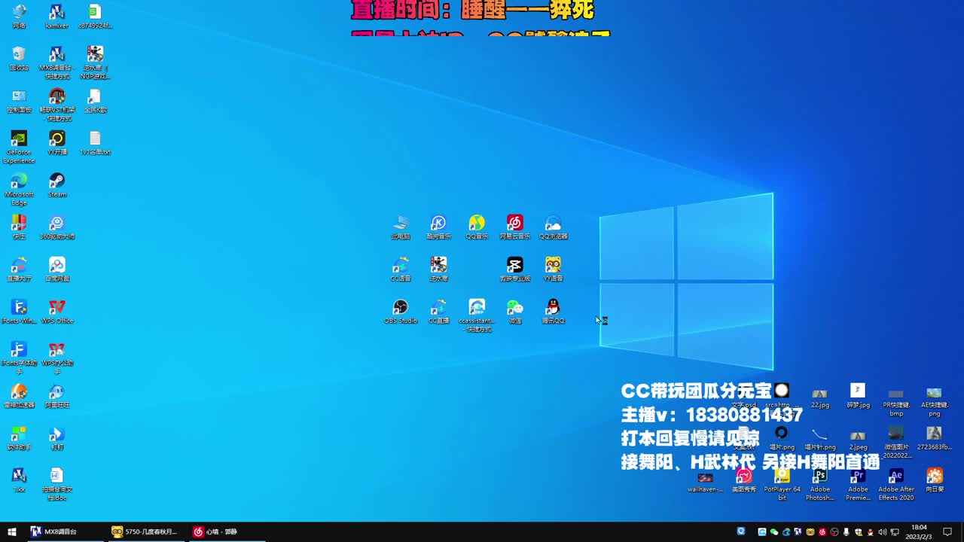Open the CC直播 shortcut
The image size is (964, 542).
[x=438, y=312]
